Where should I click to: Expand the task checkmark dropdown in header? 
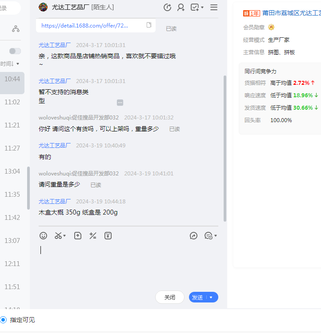pyautogui.click(x=202, y=8)
